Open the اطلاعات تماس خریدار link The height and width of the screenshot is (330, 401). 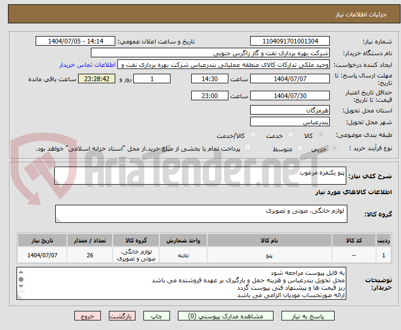pyautogui.click(x=88, y=65)
